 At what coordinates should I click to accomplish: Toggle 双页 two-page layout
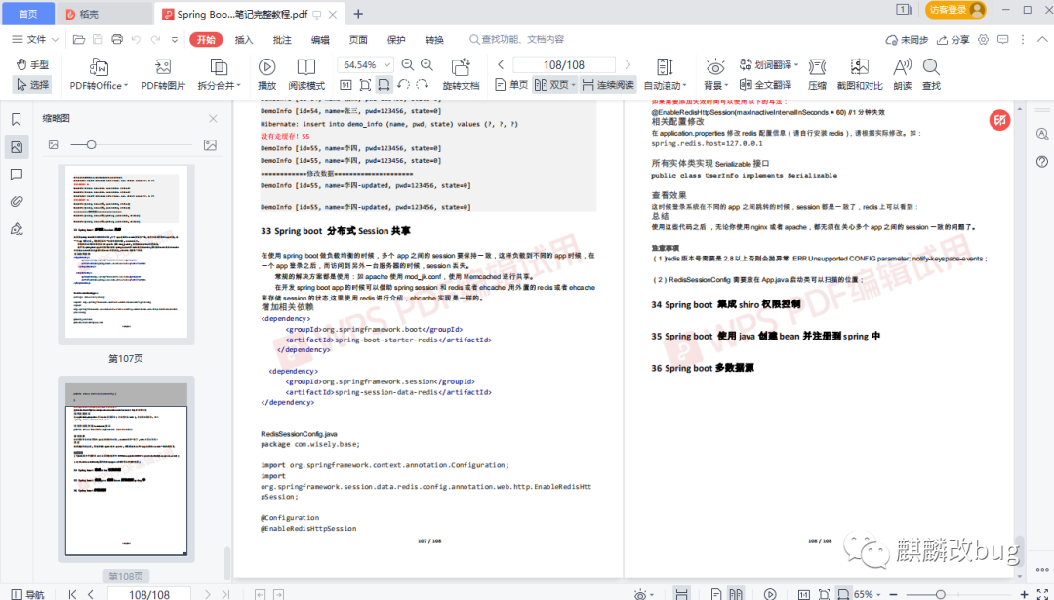(554, 85)
